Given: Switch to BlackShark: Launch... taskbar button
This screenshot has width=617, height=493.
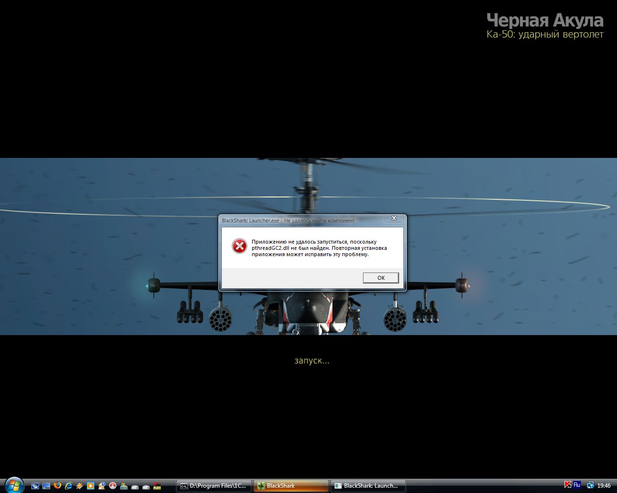Looking at the screenshot, I should (x=368, y=486).
